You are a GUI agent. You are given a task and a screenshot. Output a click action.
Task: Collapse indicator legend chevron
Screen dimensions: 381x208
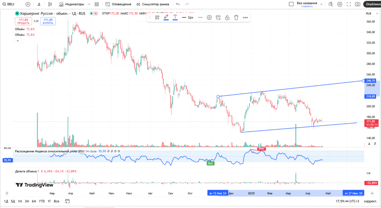coord(18,41)
